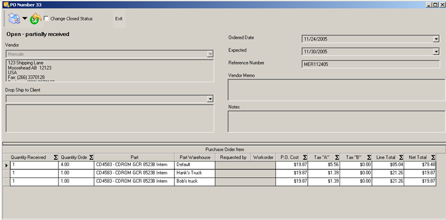Click the Tax "A" sigma icon
This screenshot has width=446, height=220.
(x=337, y=157)
